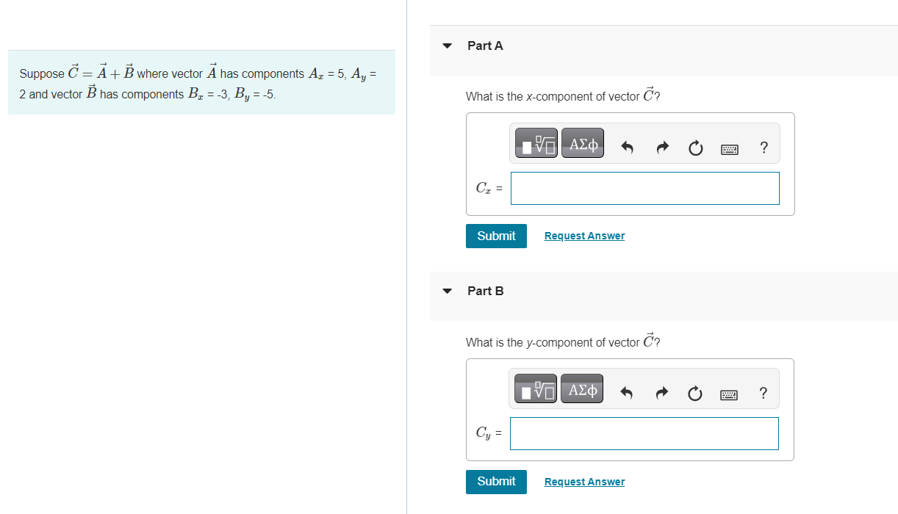The width and height of the screenshot is (898, 514).
Task: Open help for the Part A answer toolbar
Action: 764,148
